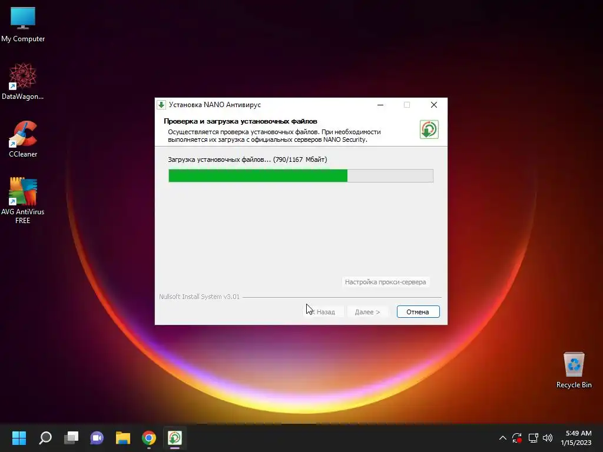Viewport: 603px width, 452px height.
Task: Click the Далее > button
Action: [x=367, y=312]
